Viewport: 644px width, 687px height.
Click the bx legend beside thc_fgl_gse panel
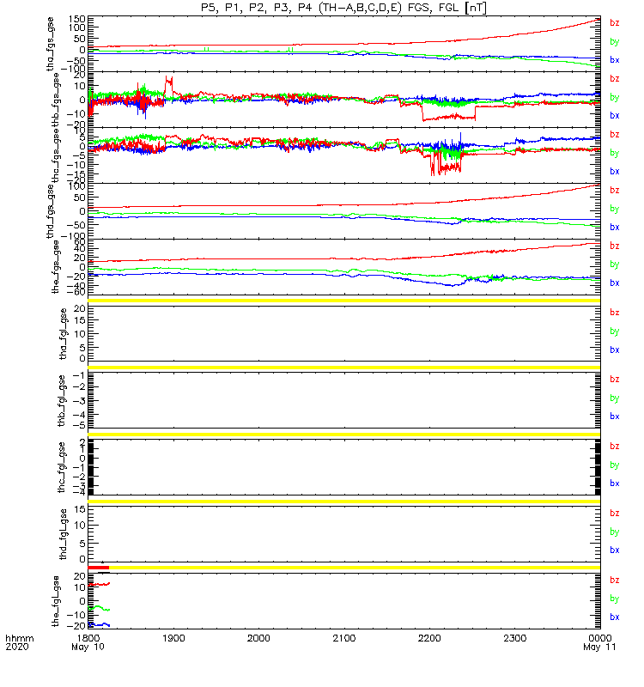click(615, 483)
